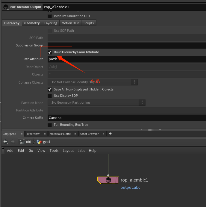Close the Tree View tab
The image size is (206, 207).
pos(45,134)
